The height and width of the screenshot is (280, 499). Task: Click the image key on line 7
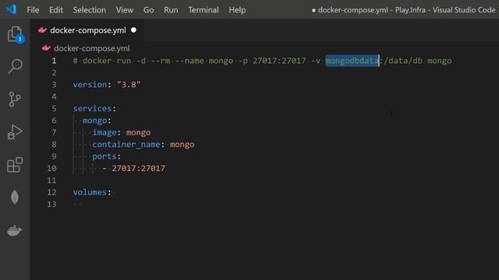point(104,132)
